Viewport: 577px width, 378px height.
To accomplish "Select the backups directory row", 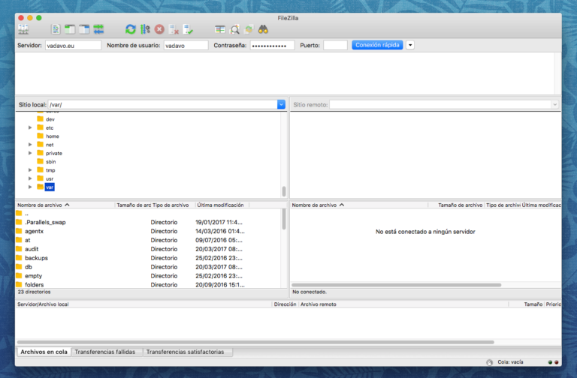I will coord(147,258).
